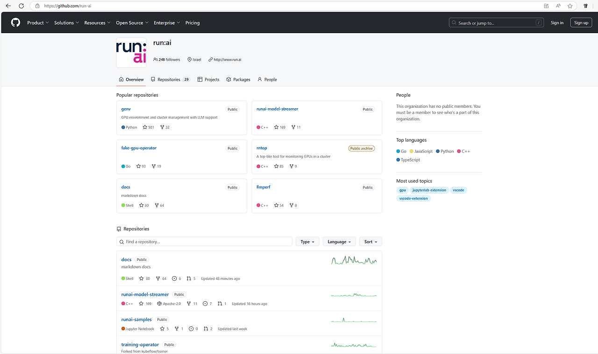Click the vscode-extension topic tag
Viewport: 598px width, 354px height.
click(x=413, y=199)
